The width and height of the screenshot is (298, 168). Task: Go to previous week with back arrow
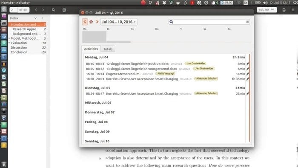pos(85,22)
